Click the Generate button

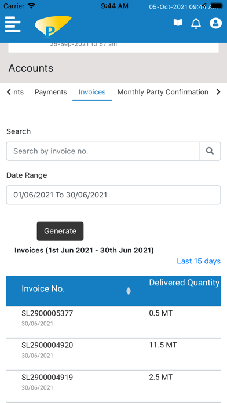[x=60, y=231]
